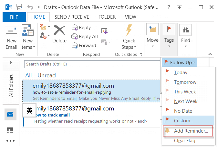Open the Move dropdown
The image size is (218, 148).
[152, 36]
